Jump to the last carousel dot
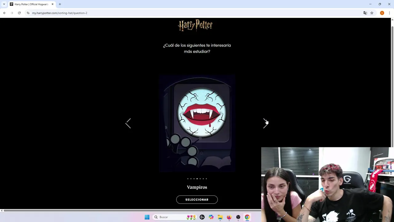 point(206,179)
